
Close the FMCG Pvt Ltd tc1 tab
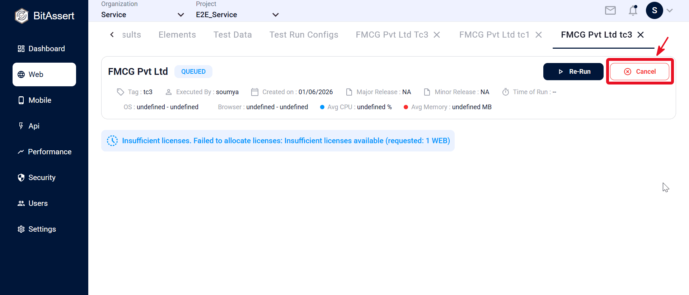pyautogui.click(x=539, y=35)
